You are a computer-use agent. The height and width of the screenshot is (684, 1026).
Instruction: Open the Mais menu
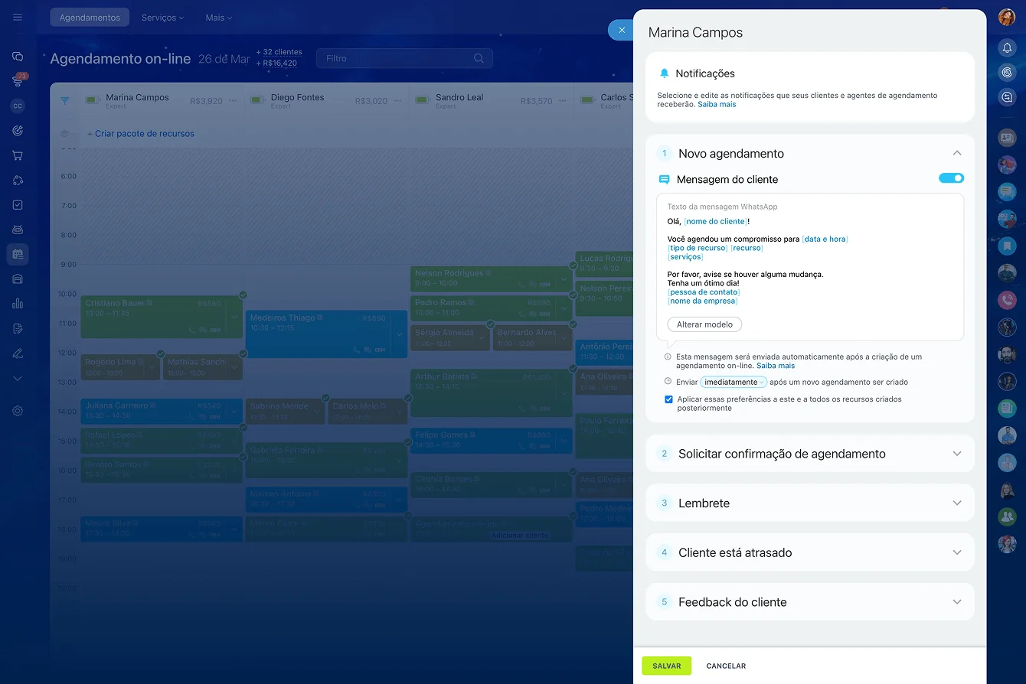pyautogui.click(x=219, y=17)
